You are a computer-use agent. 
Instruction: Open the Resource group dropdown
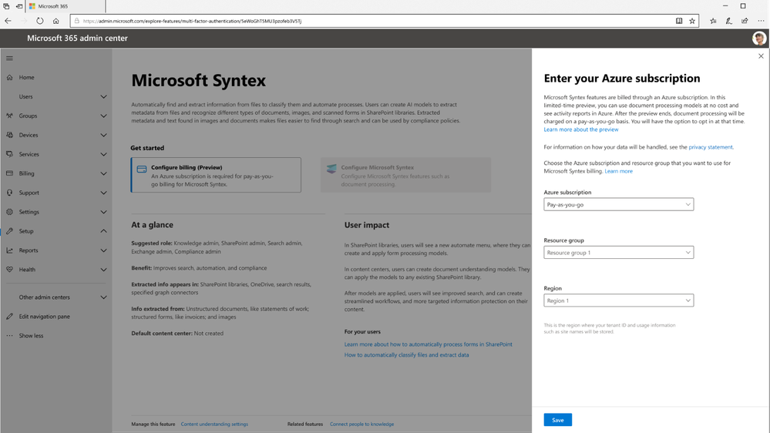618,253
